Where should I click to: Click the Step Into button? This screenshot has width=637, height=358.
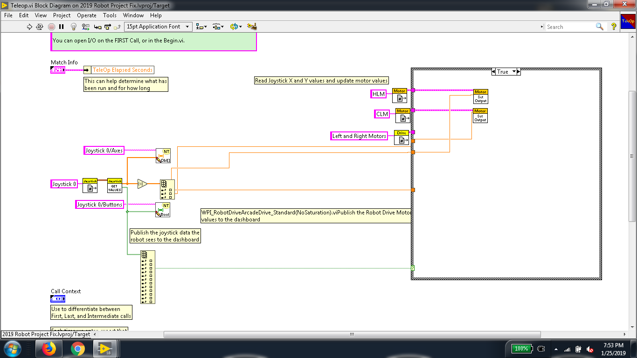click(x=97, y=27)
